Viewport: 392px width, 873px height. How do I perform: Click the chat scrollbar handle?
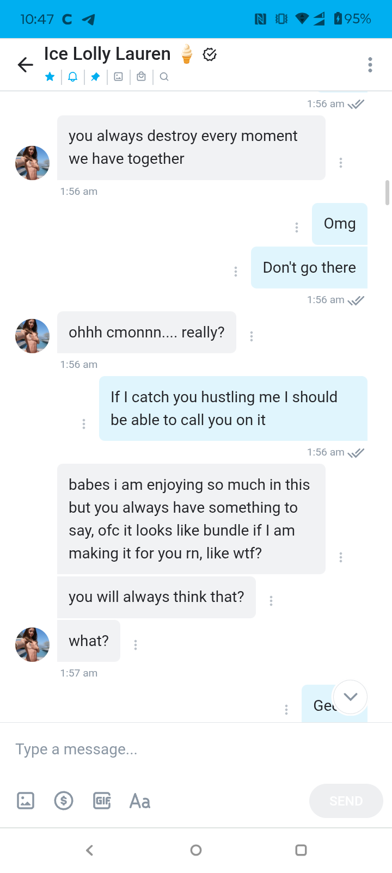tap(387, 193)
